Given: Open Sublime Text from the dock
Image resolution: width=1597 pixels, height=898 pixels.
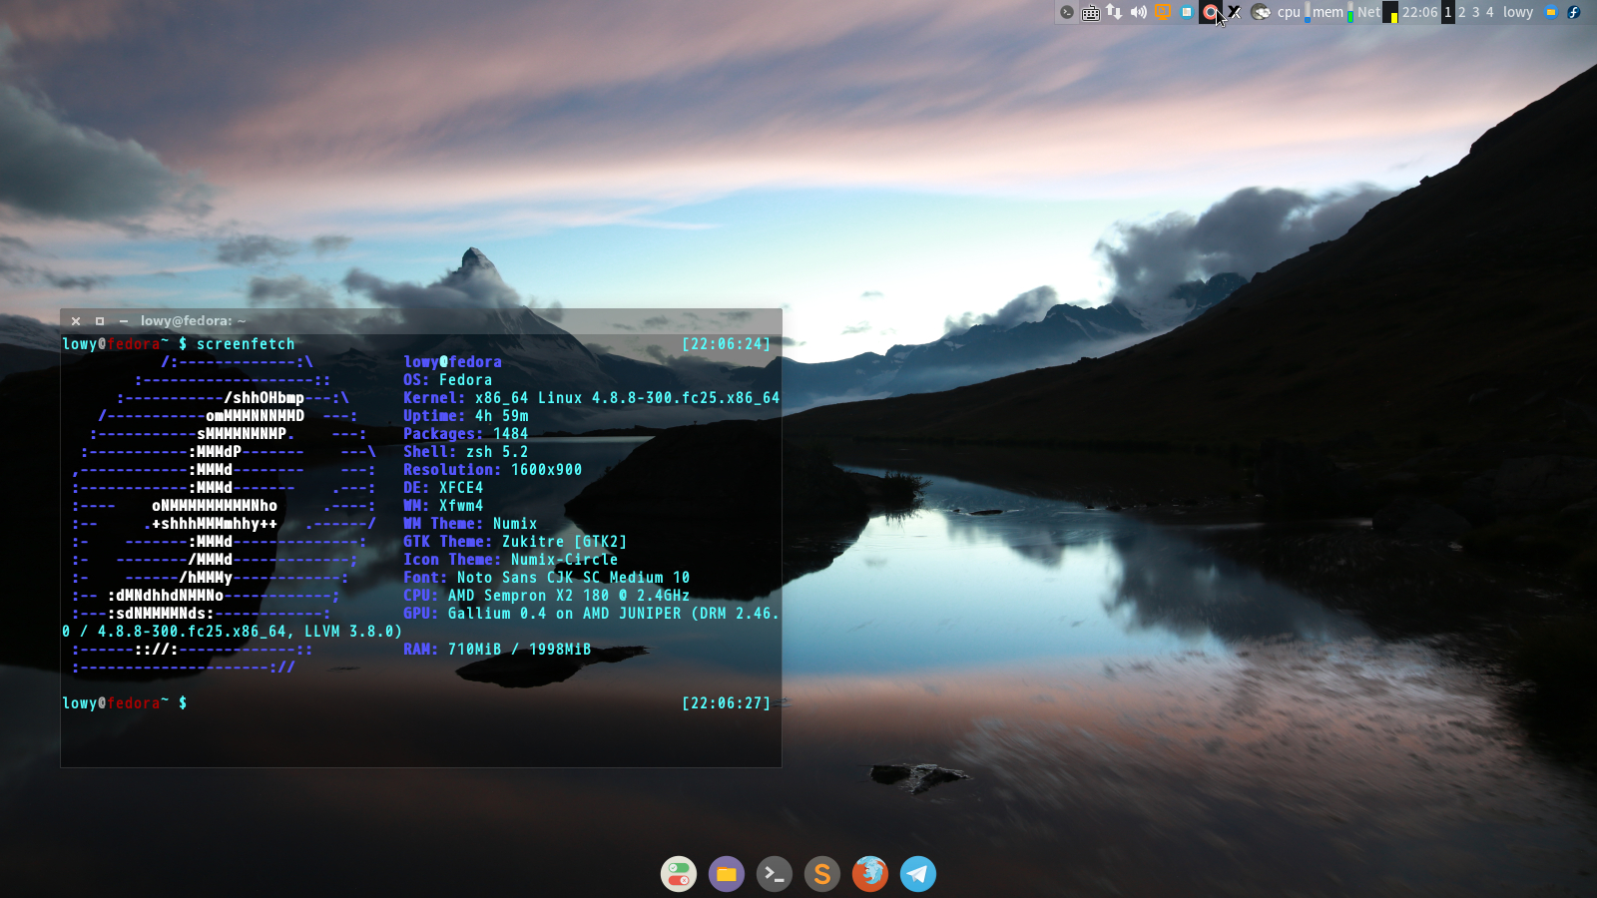Looking at the screenshot, I should click(821, 874).
